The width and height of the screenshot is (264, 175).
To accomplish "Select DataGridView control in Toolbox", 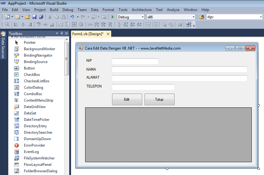I will click(x=35, y=107).
